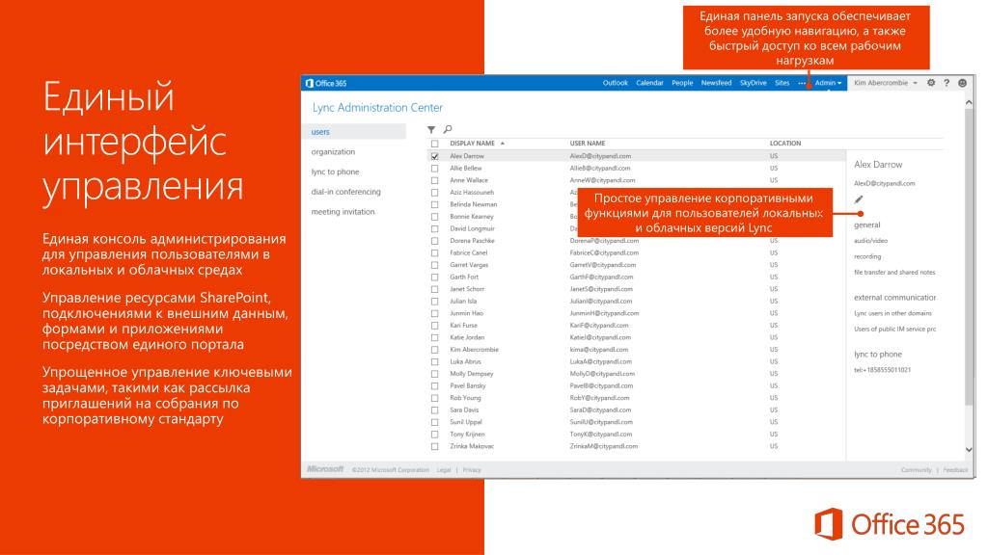Select the Garret Vargas row name
This screenshot has width=988, height=555.
[469, 265]
